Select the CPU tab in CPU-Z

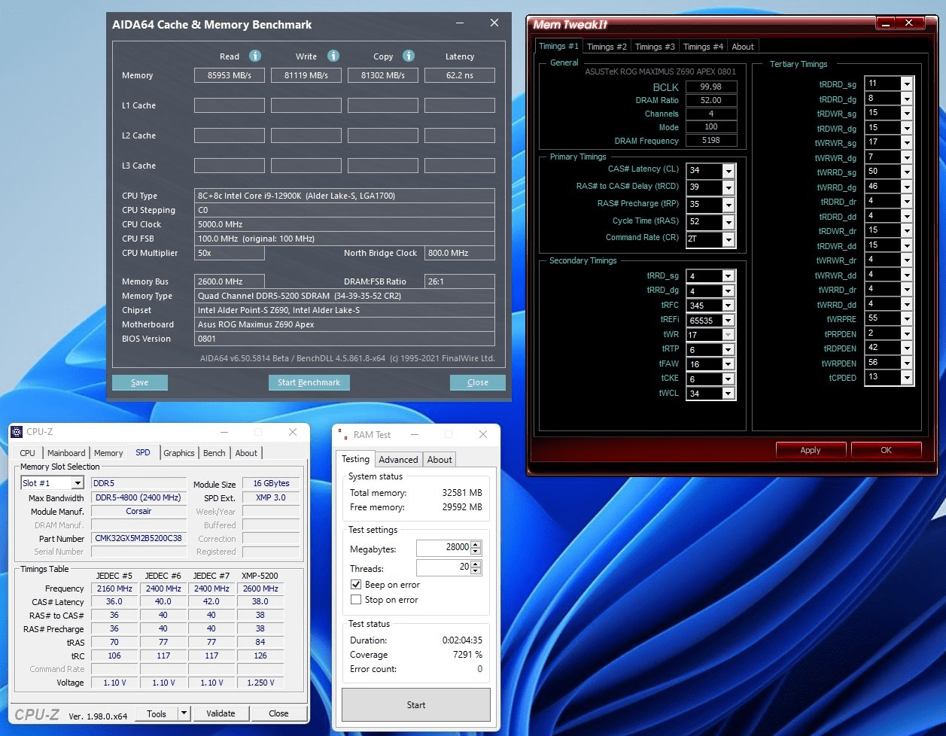point(27,453)
